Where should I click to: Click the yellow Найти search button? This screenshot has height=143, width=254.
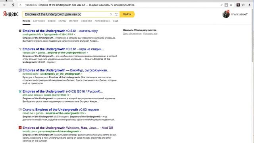[127, 14]
